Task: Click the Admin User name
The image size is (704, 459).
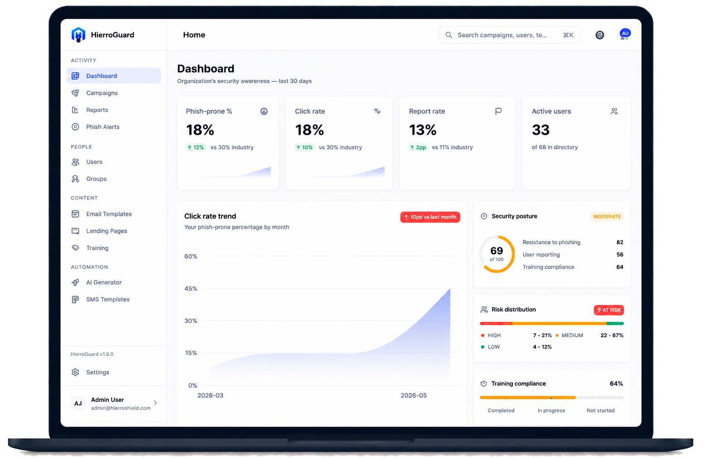Action: click(x=108, y=400)
